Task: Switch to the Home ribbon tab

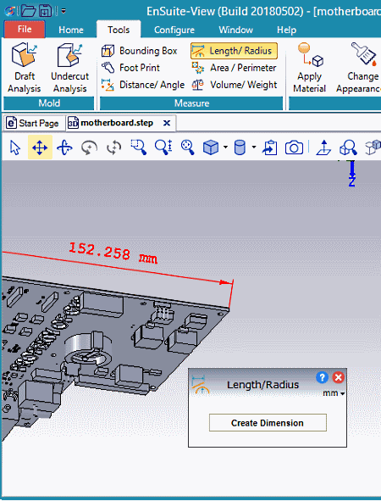Action: click(x=71, y=30)
